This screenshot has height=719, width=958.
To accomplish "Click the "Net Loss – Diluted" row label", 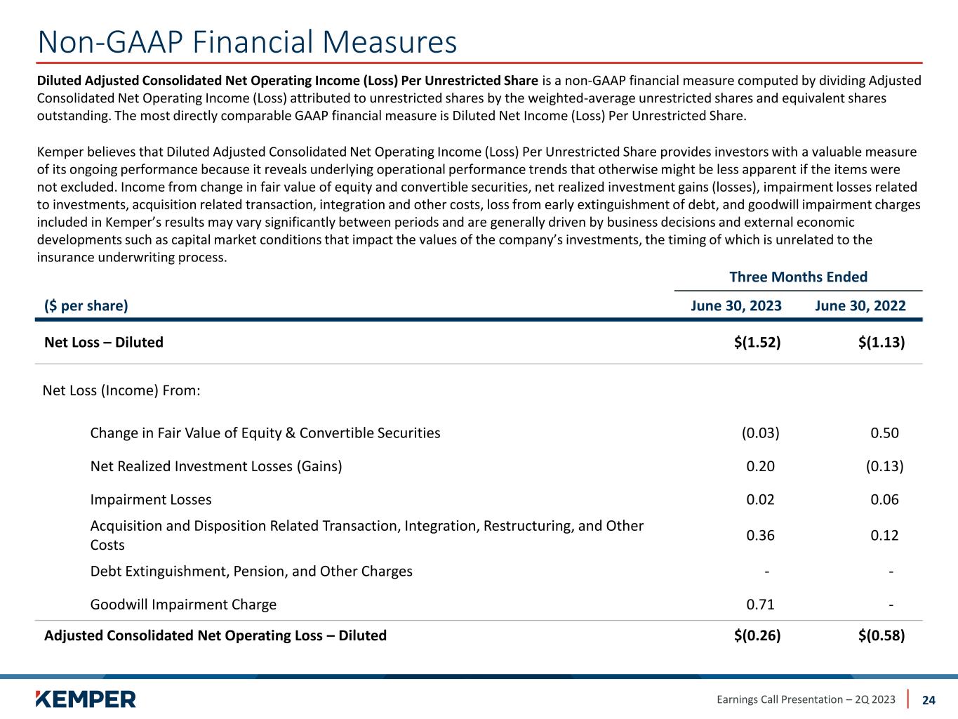I will 104,342.
